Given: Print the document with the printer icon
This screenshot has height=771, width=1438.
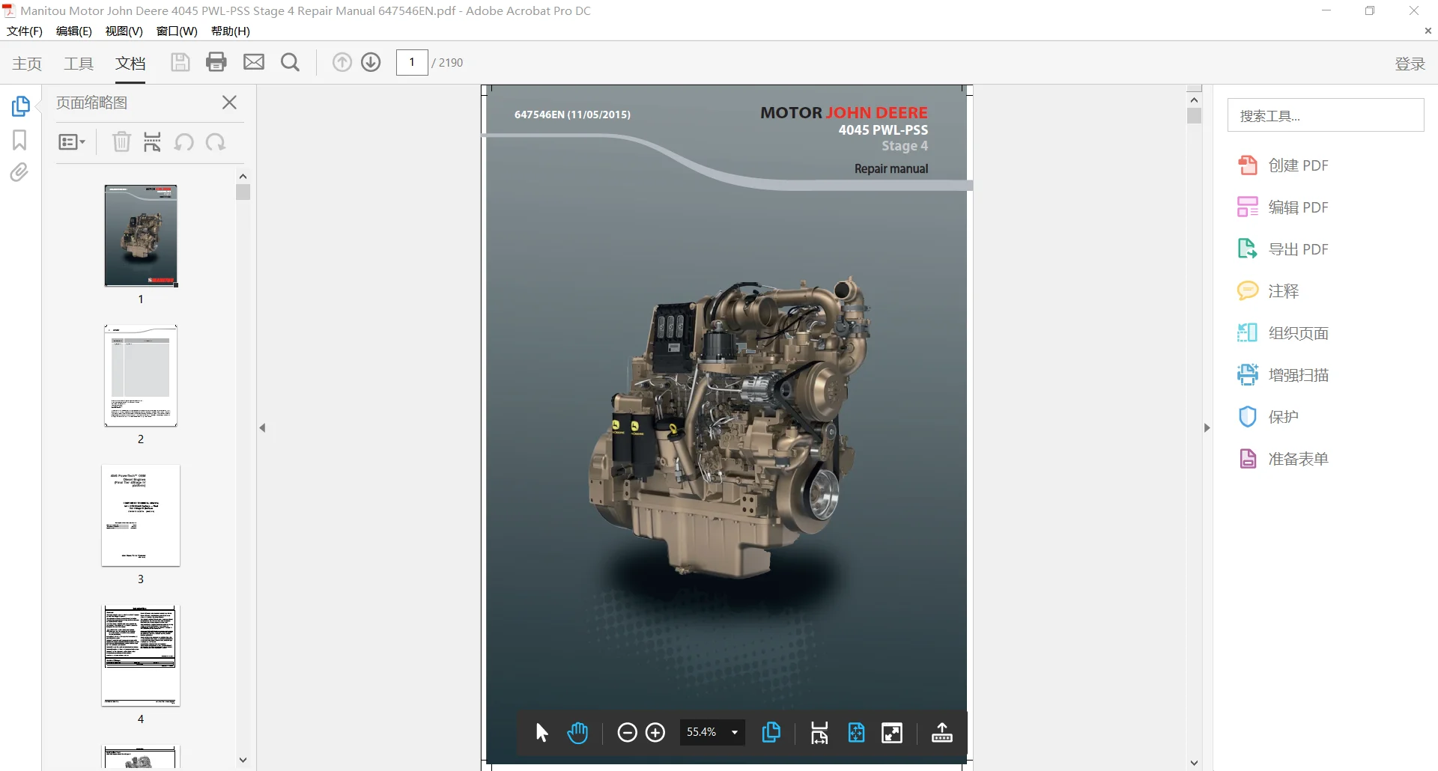Looking at the screenshot, I should (216, 62).
